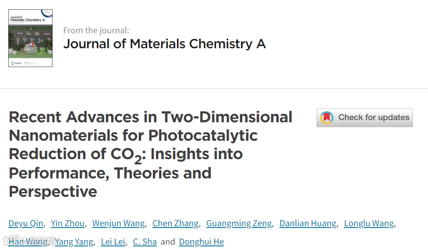The width and height of the screenshot is (428, 249).
Task: View Donghui He author details
Action: (202, 242)
